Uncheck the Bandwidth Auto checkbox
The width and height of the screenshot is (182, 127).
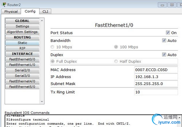coord(164,40)
